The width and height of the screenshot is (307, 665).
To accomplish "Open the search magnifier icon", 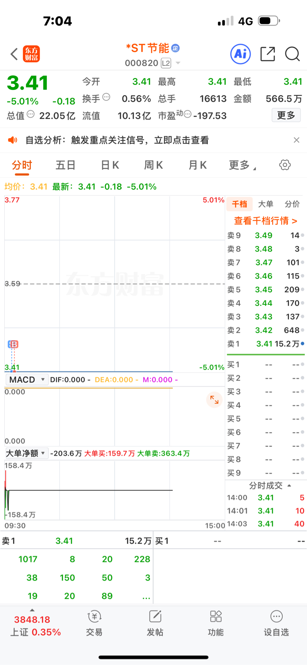I will 292,54.
